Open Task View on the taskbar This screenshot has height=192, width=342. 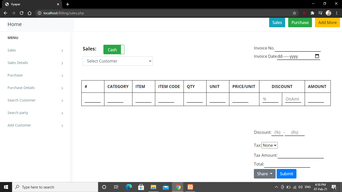116,187
